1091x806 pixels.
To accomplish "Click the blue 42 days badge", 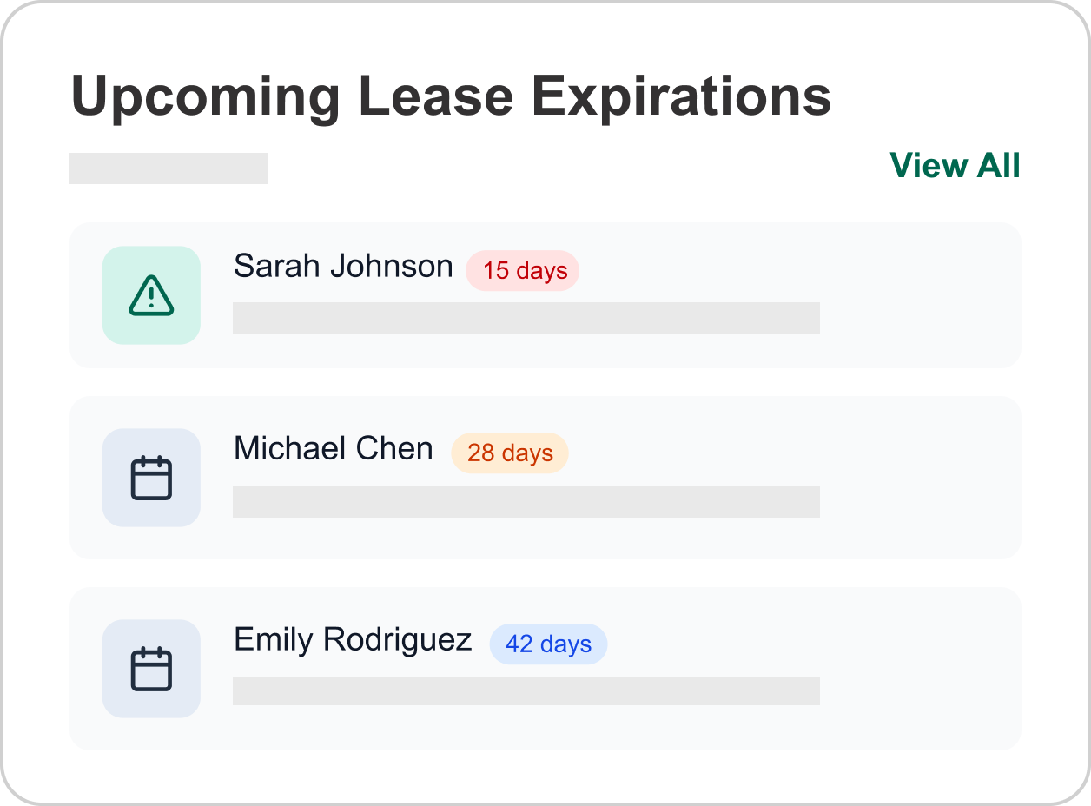I will pos(548,644).
